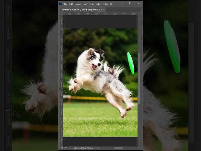The height and width of the screenshot is (151, 201).
Task: Click the 66.67% zoom level field
Action: (x=64, y=148)
